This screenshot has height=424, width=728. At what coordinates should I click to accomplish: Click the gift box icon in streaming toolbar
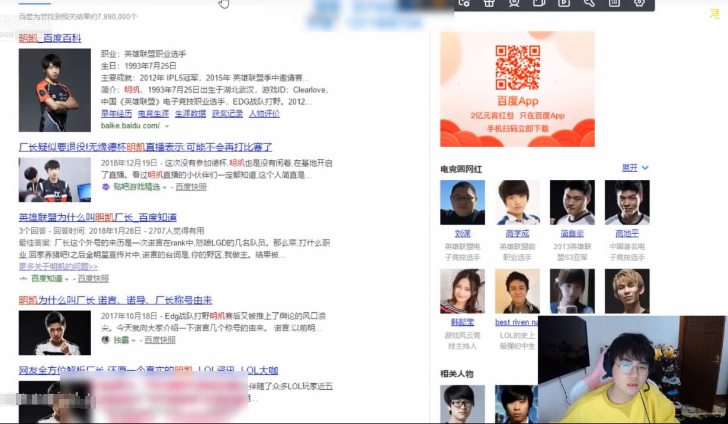pos(489,3)
